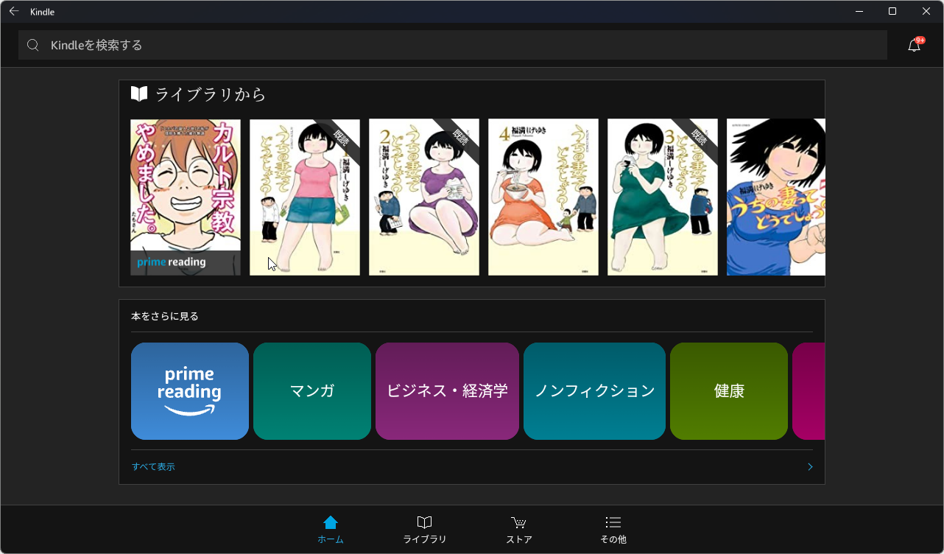Viewport: 944px width, 554px height.
Task: Open the ビジネス・経済学 category
Action: [x=447, y=390]
